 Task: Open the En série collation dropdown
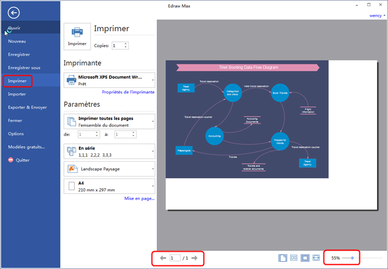153,151
